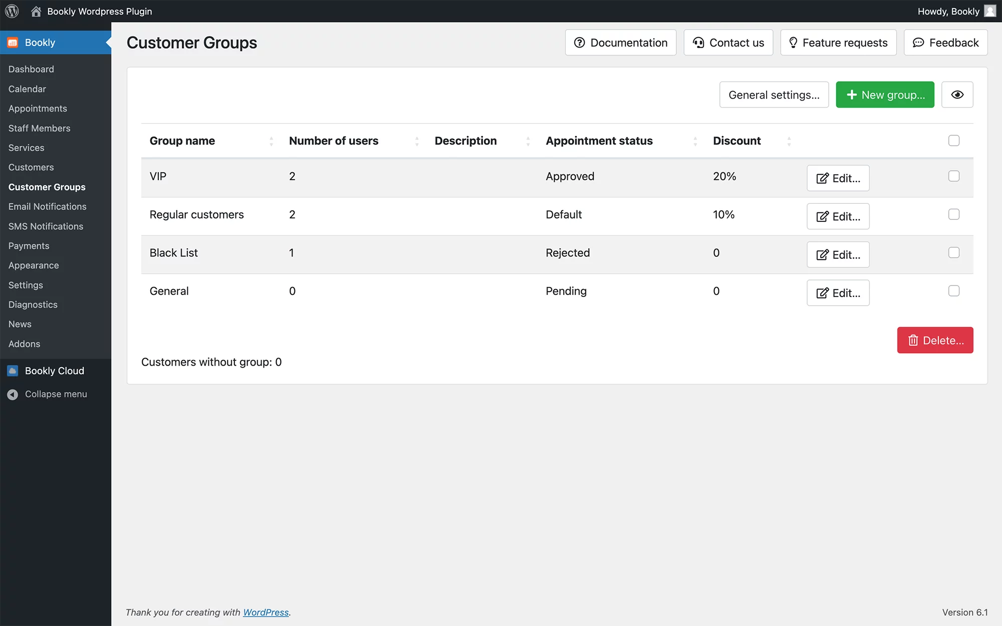Open the Documentation button
Image resolution: width=1002 pixels, height=626 pixels.
(620, 43)
